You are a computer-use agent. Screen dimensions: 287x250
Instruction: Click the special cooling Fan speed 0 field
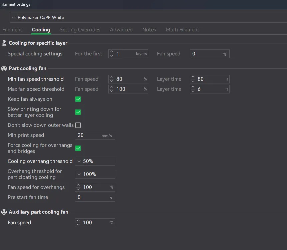click(x=210, y=54)
